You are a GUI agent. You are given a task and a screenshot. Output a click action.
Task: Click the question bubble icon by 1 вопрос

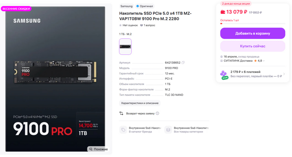(141, 25)
